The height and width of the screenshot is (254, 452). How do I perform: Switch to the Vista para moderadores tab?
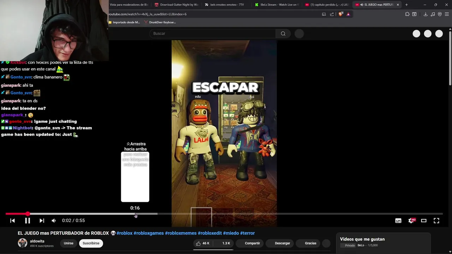(129, 5)
